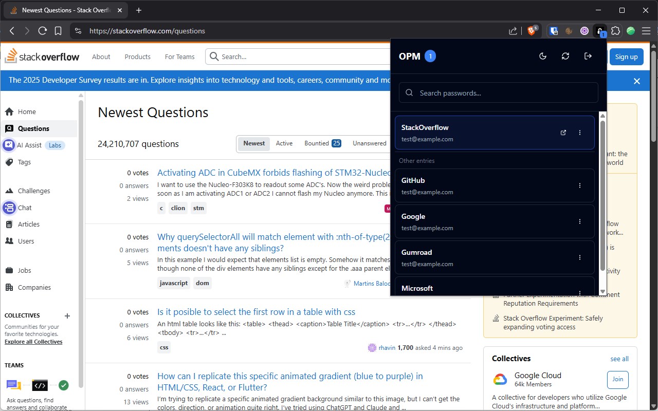Click the share page icon in address bar
The image size is (658, 411).
tap(513, 31)
